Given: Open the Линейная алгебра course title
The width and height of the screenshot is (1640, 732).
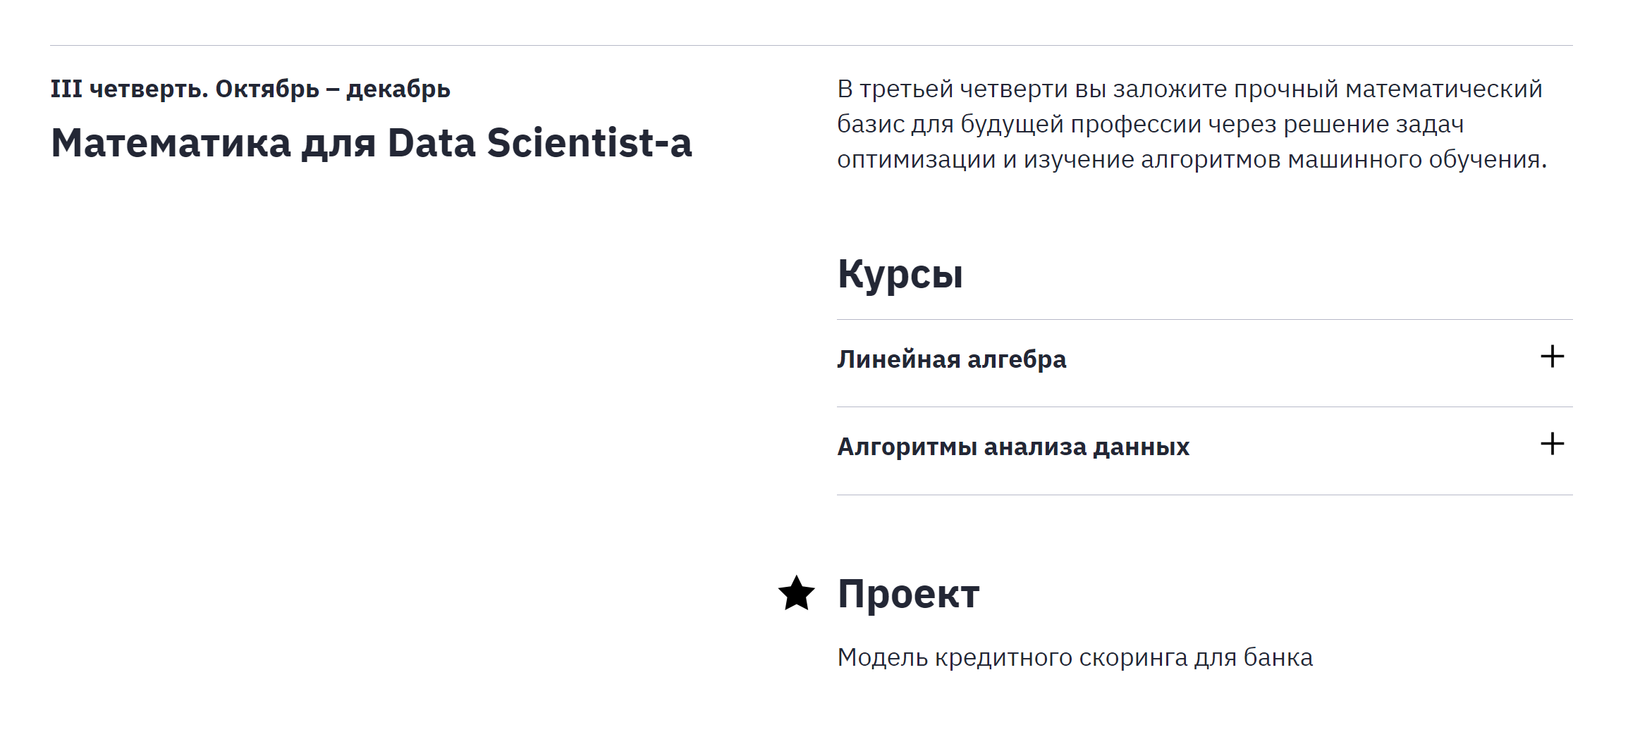Looking at the screenshot, I should point(951,359).
